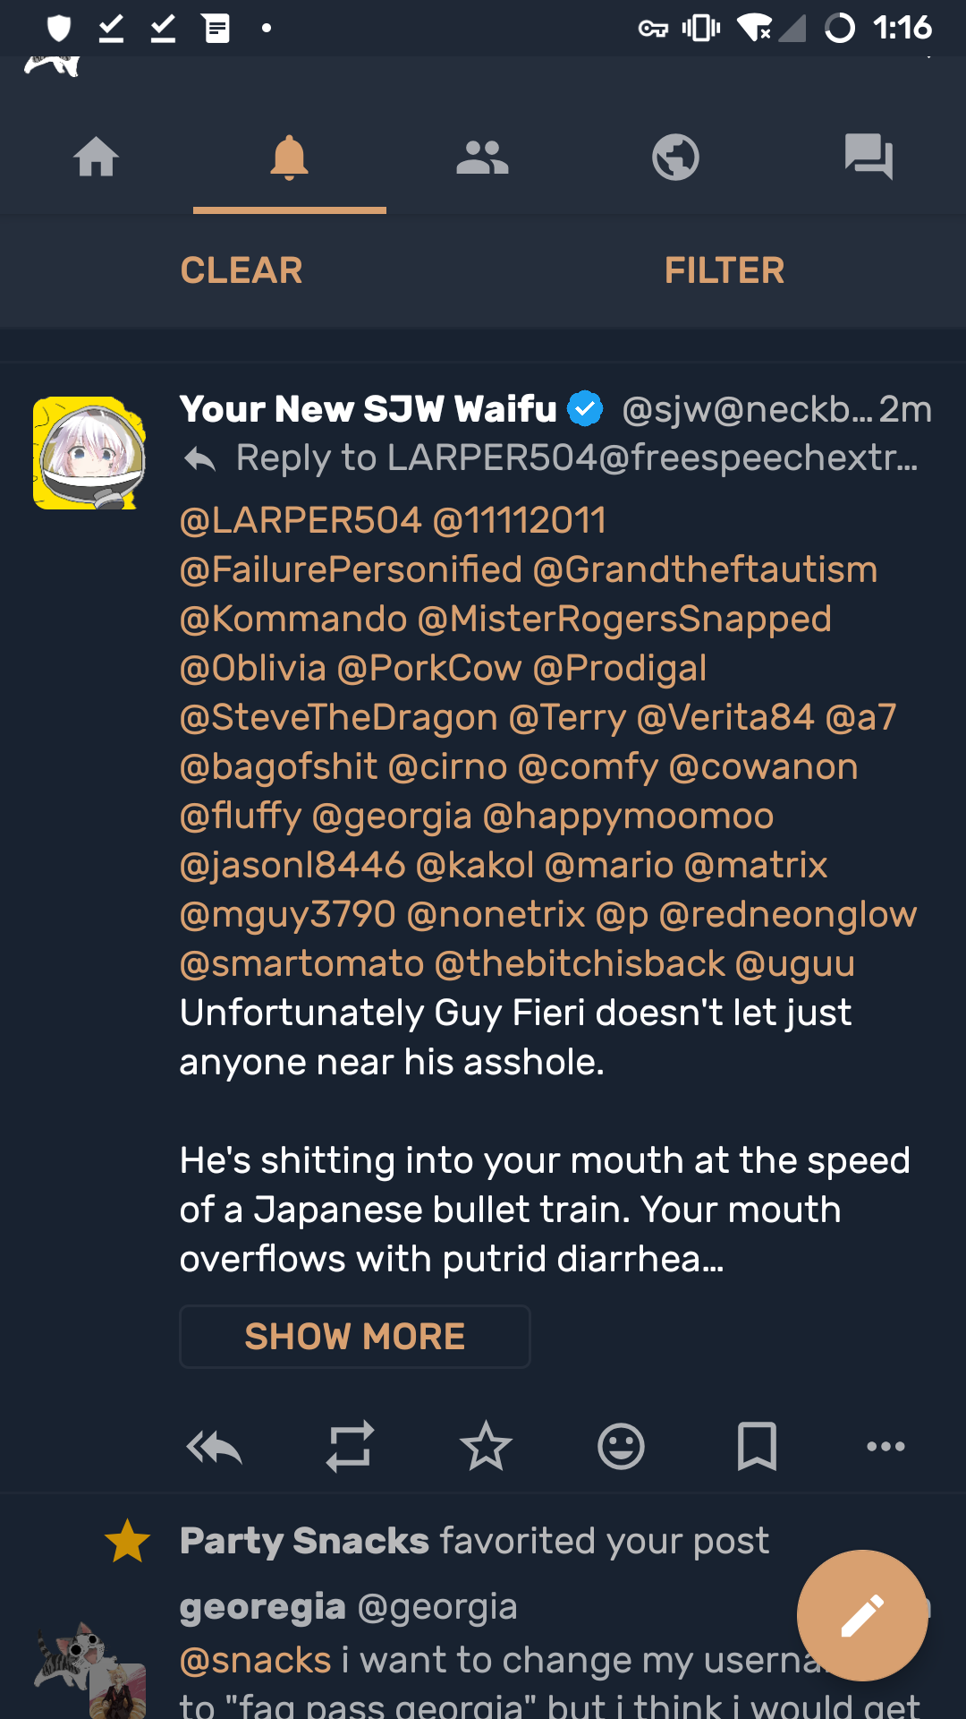Boost the SJW Waifu post
The image size is (966, 1719).
(350, 1446)
